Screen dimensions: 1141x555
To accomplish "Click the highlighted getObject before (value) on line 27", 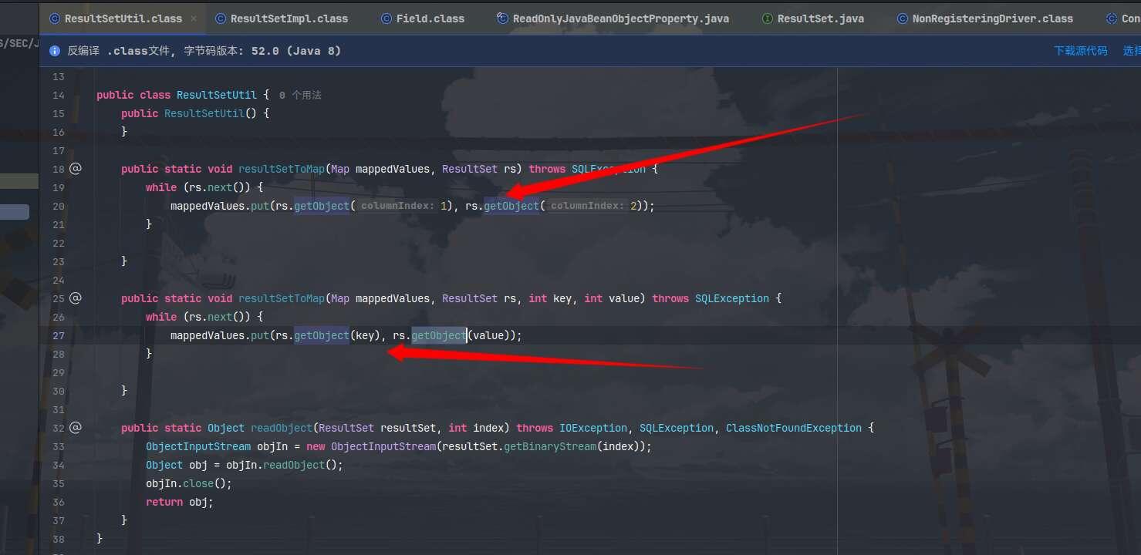I will 438,335.
